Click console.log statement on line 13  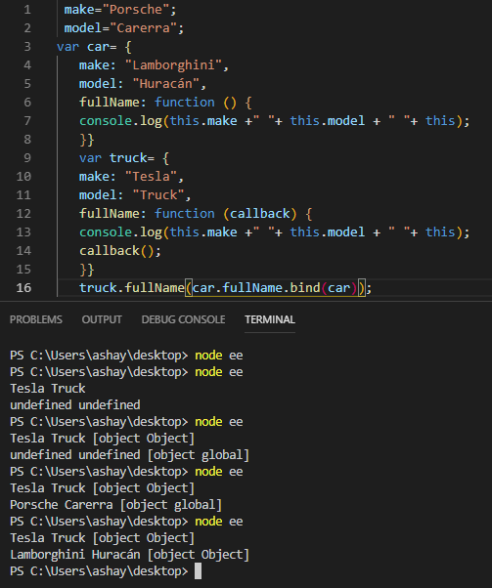tap(275, 232)
